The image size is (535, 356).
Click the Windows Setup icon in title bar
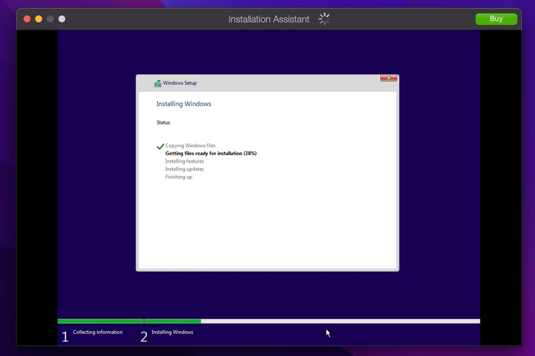(x=158, y=83)
